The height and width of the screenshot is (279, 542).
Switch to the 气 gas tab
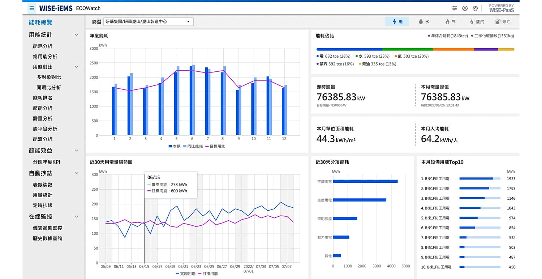point(450,22)
